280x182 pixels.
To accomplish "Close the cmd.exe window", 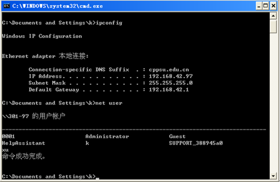I will (x=273, y=6).
